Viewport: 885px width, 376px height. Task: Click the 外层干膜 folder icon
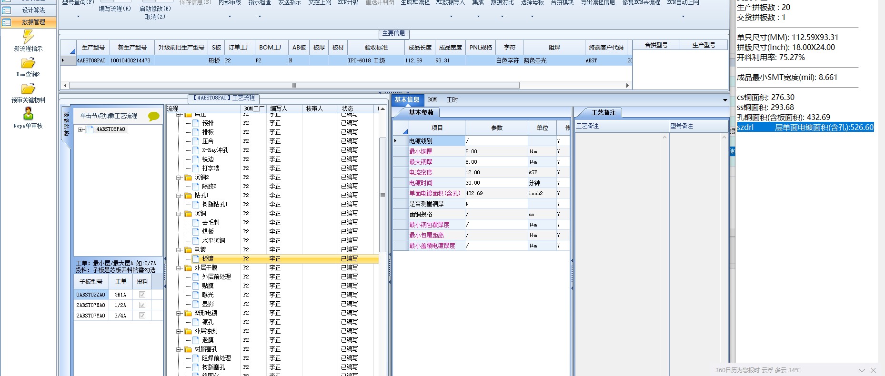point(188,268)
